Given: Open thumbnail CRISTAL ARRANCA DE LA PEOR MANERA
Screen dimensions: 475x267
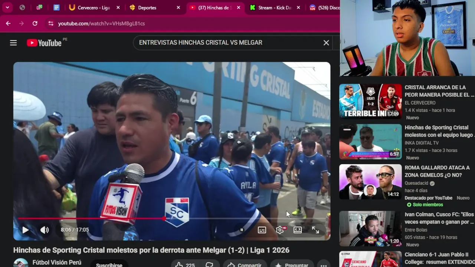Looking at the screenshot, I should (370, 101).
